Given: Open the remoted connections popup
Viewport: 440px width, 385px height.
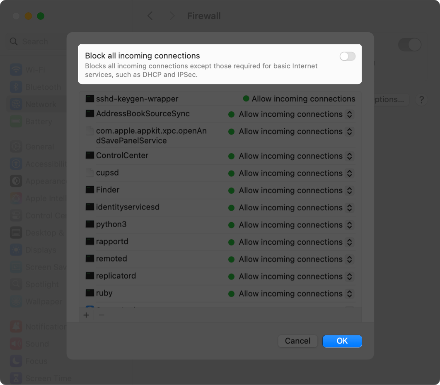Looking at the screenshot, I should (349, 259).
